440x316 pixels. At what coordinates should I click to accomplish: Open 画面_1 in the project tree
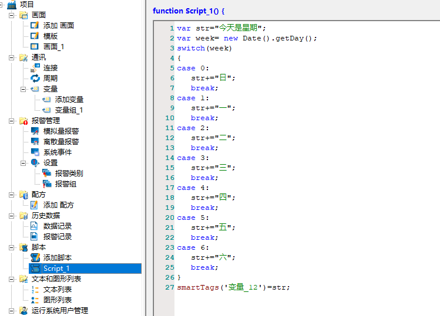[53, 46]
